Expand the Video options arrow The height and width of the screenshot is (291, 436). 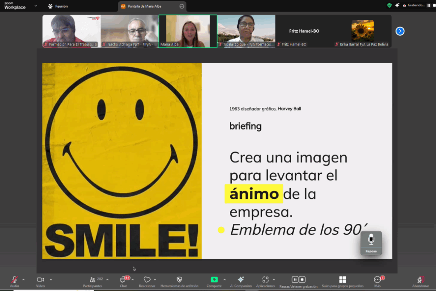point(51,280)
